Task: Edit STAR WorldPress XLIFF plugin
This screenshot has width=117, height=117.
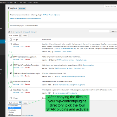Action: [22, 84]
